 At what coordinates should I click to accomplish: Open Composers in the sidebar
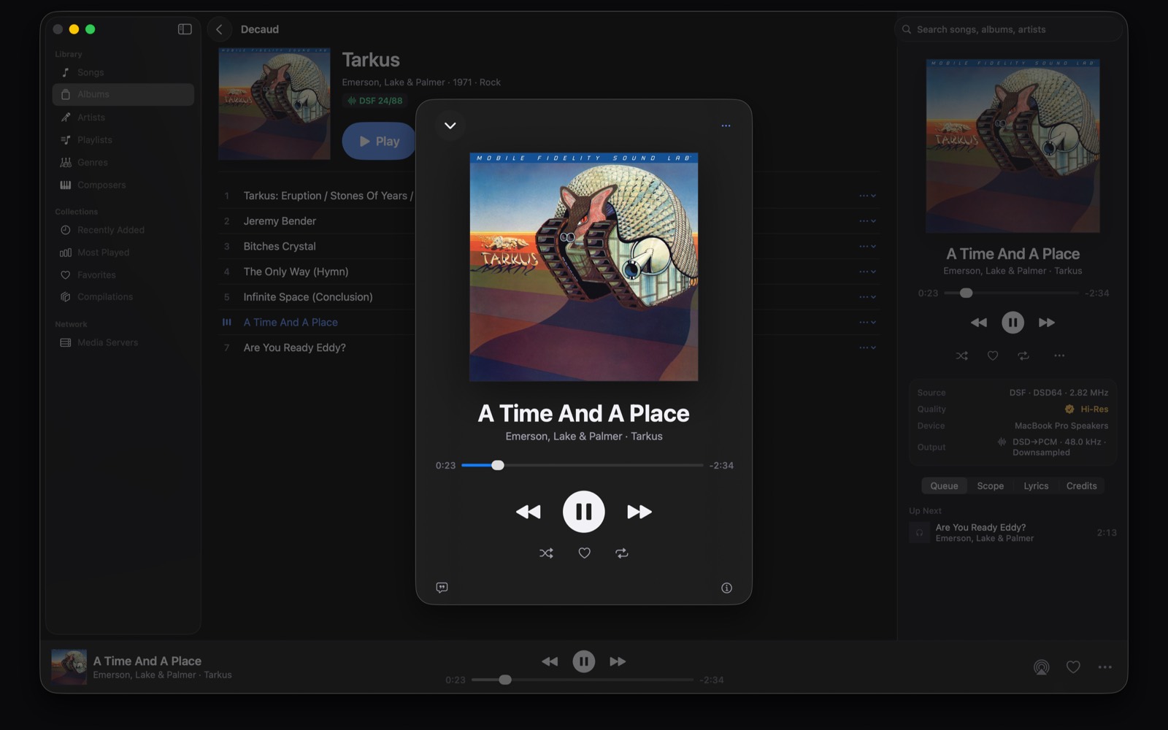pos(123,185)
